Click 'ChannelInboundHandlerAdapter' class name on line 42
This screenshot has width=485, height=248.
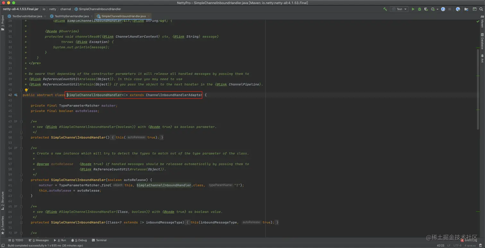click(174, 95)
